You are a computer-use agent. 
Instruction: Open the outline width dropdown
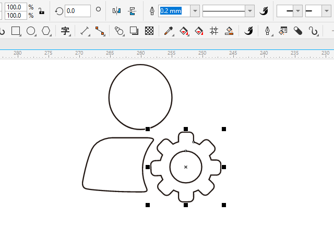(195, 11)
